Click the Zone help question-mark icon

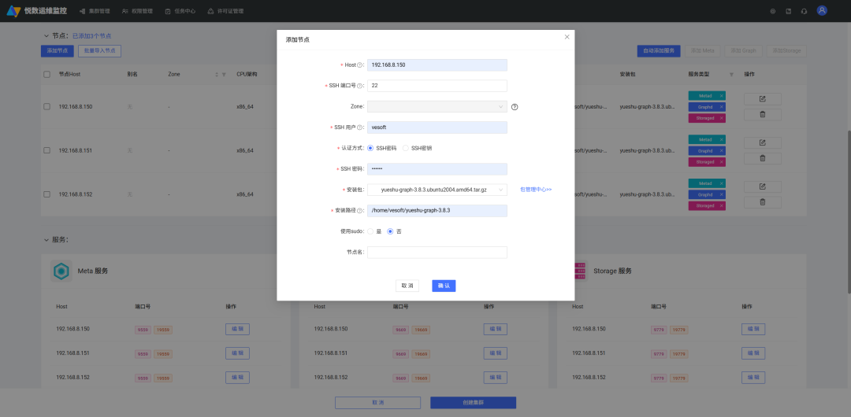515,107
